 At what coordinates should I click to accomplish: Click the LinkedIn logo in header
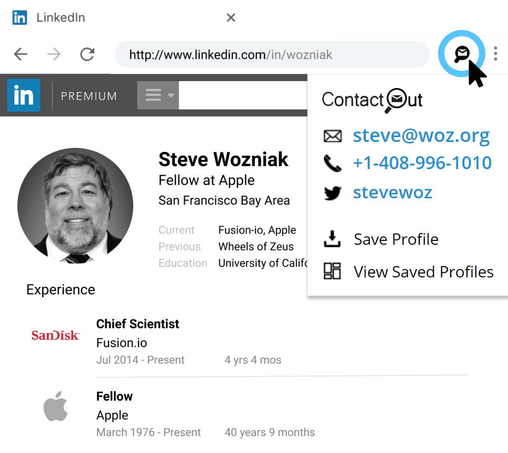(x=24, y=95)
